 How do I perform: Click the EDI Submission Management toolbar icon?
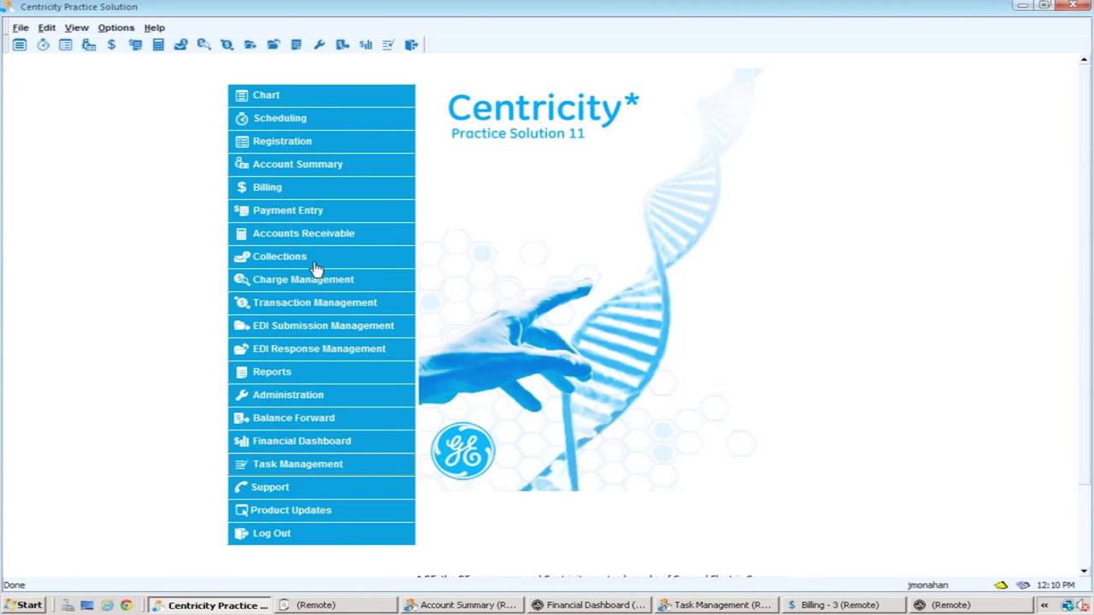tap(250, 44)
